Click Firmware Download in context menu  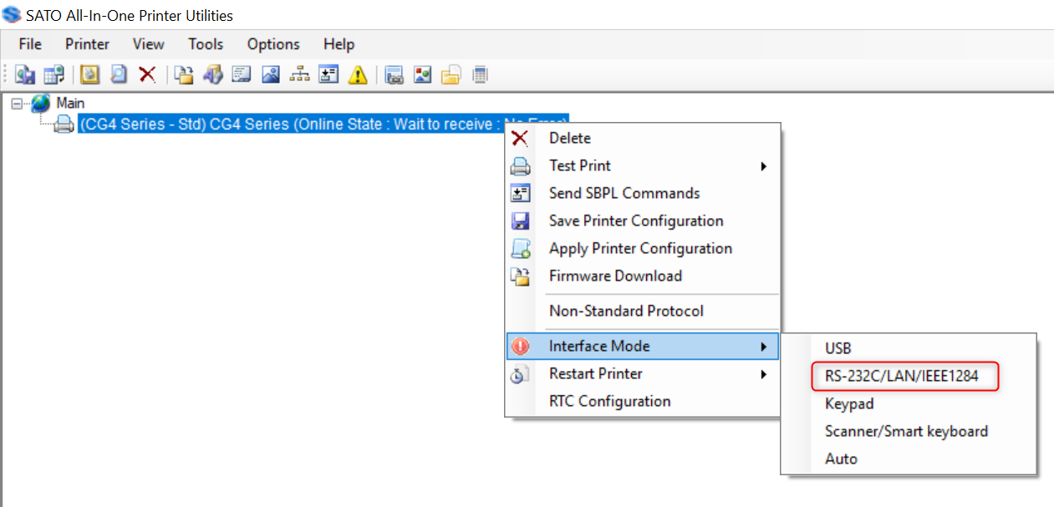point(615,276)
